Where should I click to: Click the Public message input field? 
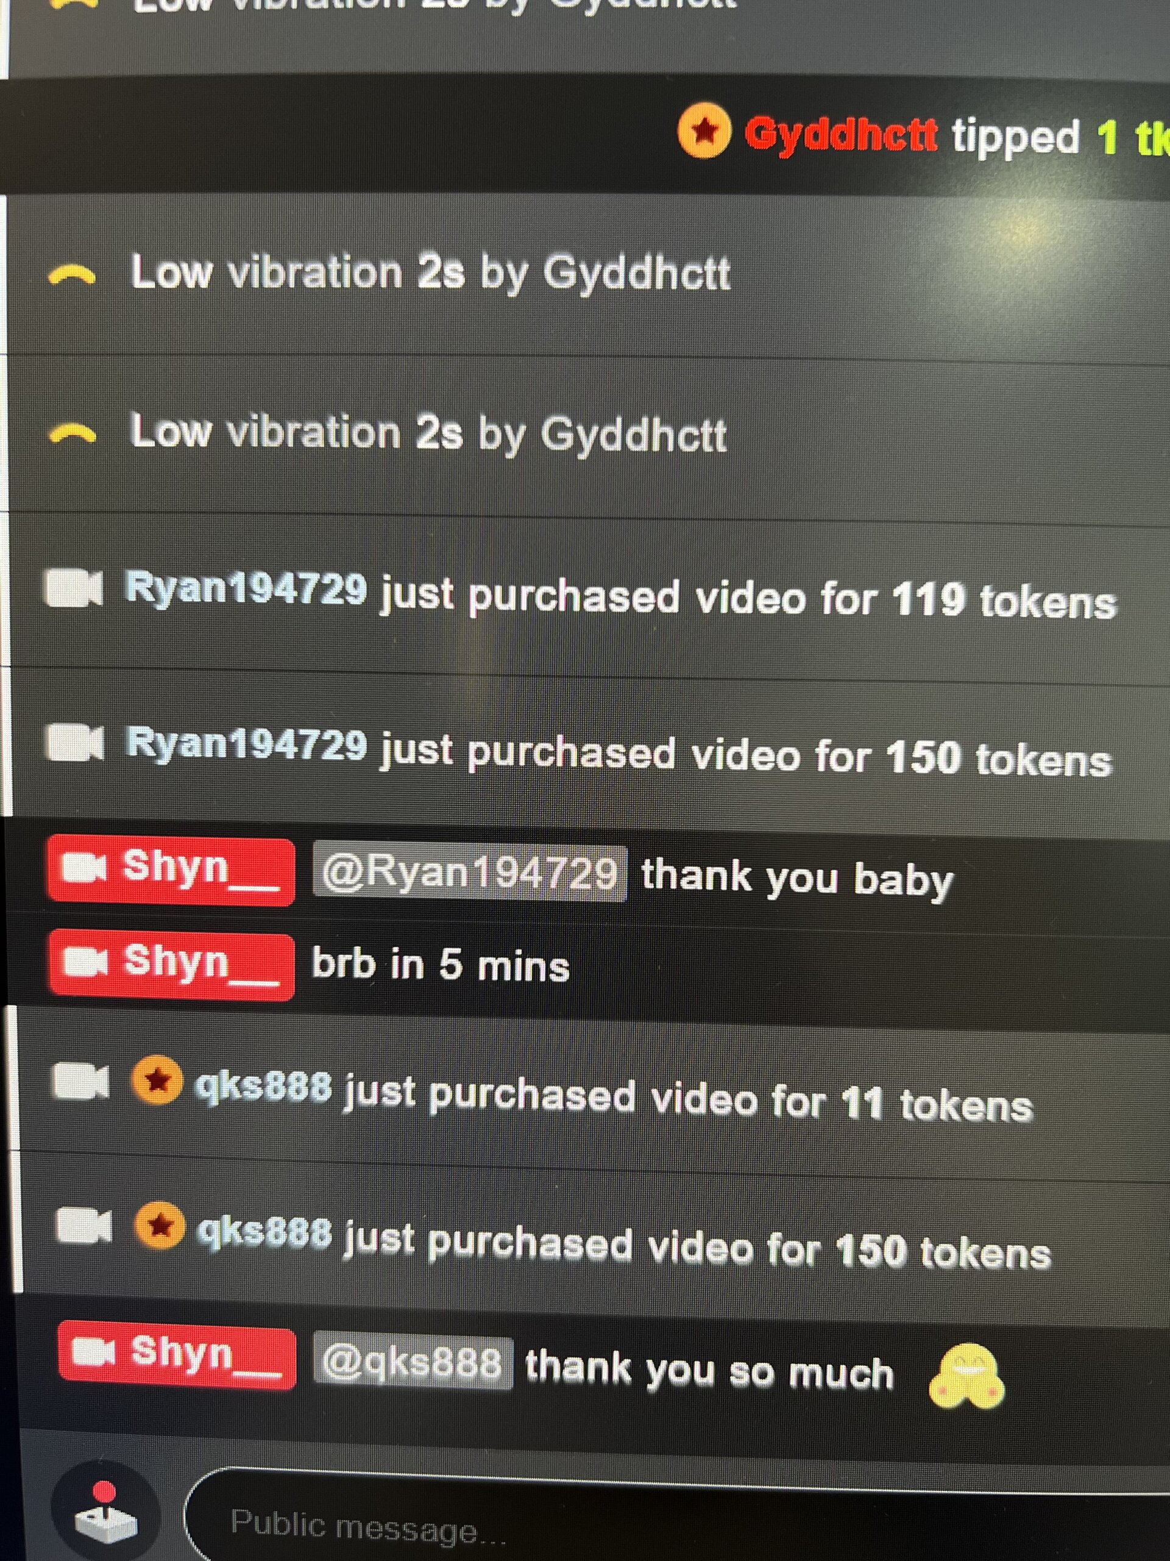point(677,1517)
